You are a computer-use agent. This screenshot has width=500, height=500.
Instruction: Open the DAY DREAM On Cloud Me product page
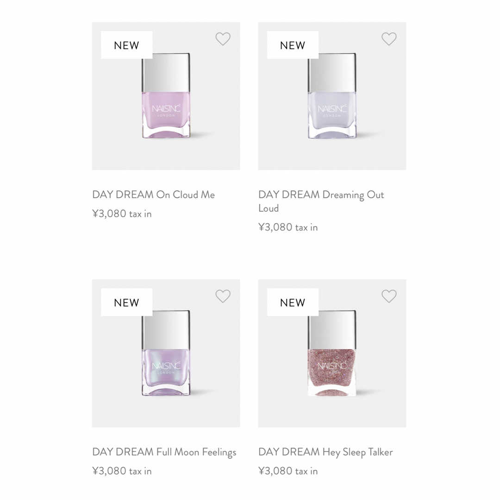pyautogui.click(x=153, y=194)
